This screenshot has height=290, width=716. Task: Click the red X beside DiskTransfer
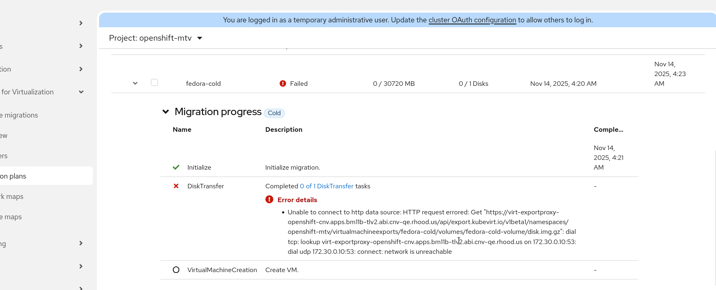pyautogui.click(x=176, y=186)
